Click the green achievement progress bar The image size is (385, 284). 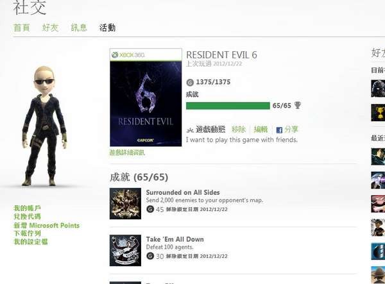tap(228, 106)
